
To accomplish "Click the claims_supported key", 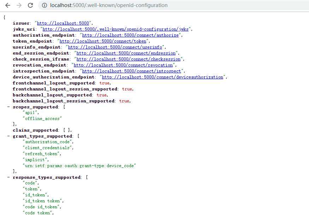I will point(35,130).
